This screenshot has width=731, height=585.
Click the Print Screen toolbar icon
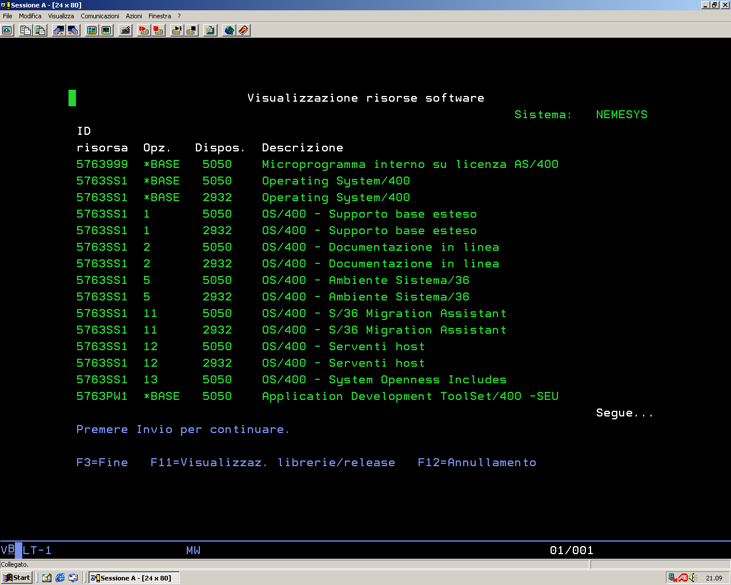pyautogui.click(x=7, y=30)
